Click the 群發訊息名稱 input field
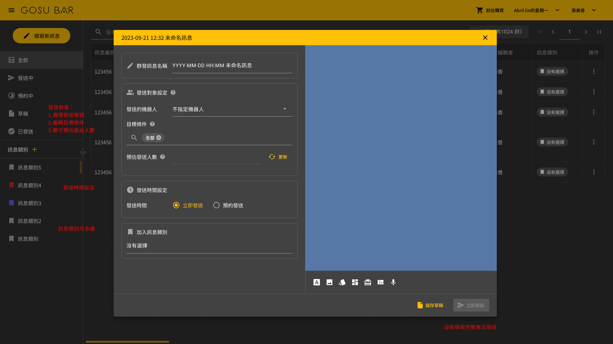 pos(232,66)
